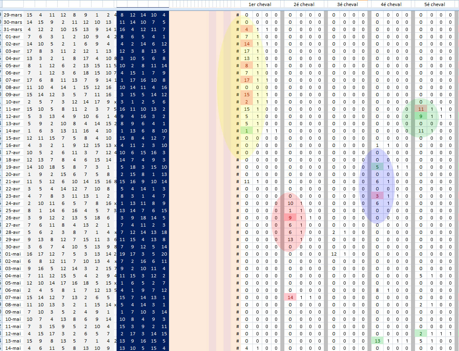Click the '20-avr' date cell
Viewport: 459px width, 351px height.
(13, 174)
